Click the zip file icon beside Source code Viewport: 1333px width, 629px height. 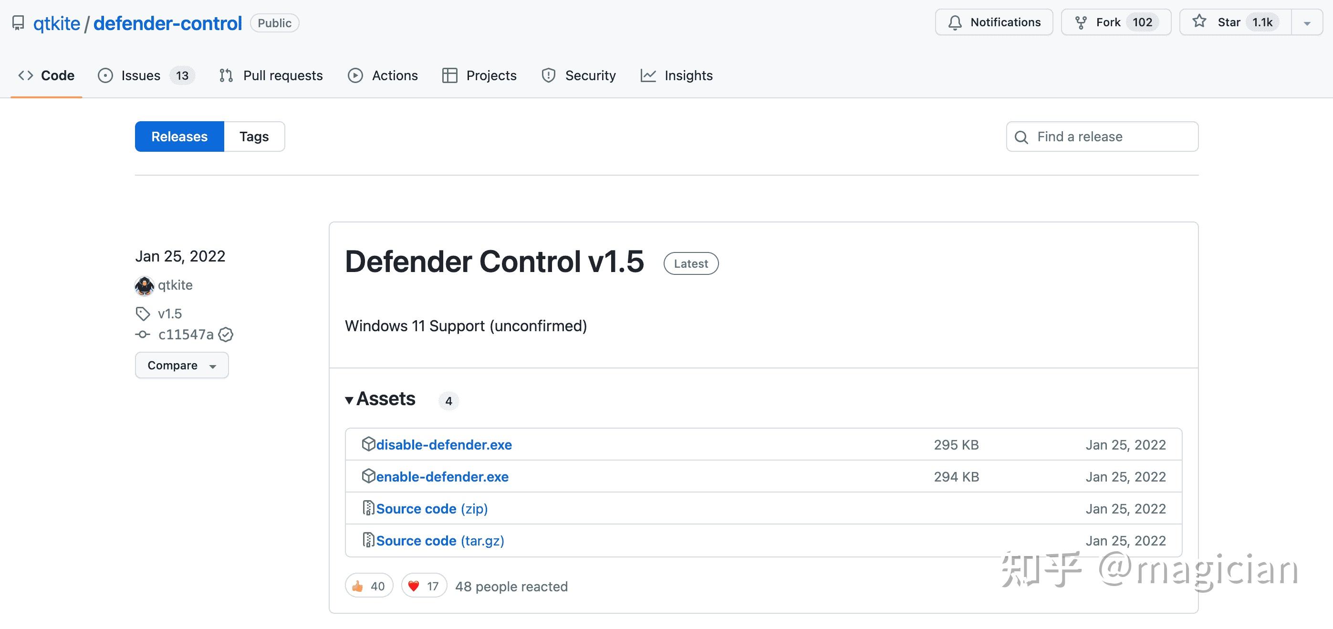[x=368, y=508]
